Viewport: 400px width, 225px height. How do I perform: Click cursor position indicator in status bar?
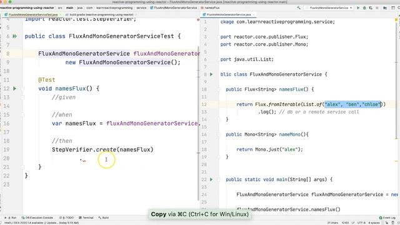click(x=345, y=222)
